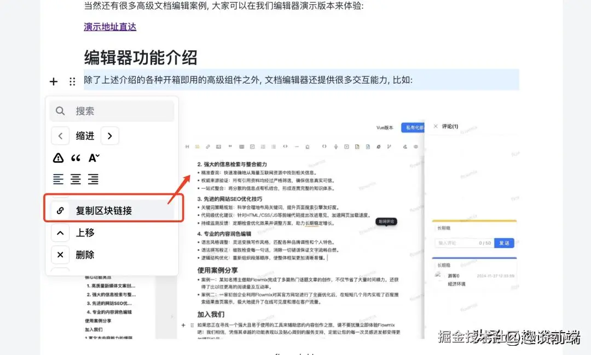Viewport: 591px width, 355px height.
Task: Click the branch icon in the embedded toolbar
Action: 389,147
